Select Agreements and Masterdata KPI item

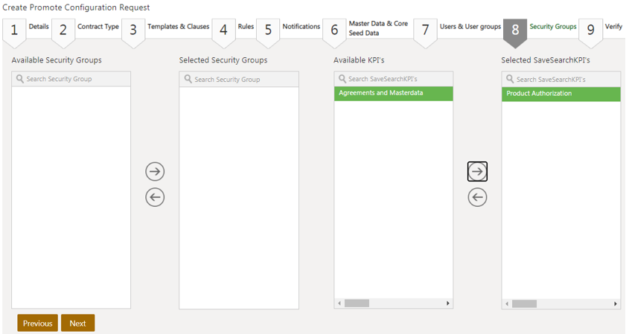tap(393, 94)
